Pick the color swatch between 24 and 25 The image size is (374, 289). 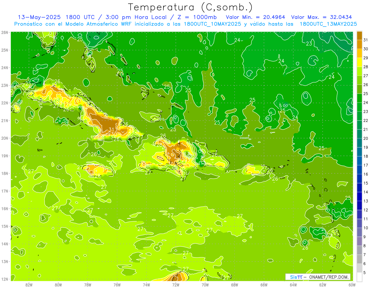tap(359, 98)
